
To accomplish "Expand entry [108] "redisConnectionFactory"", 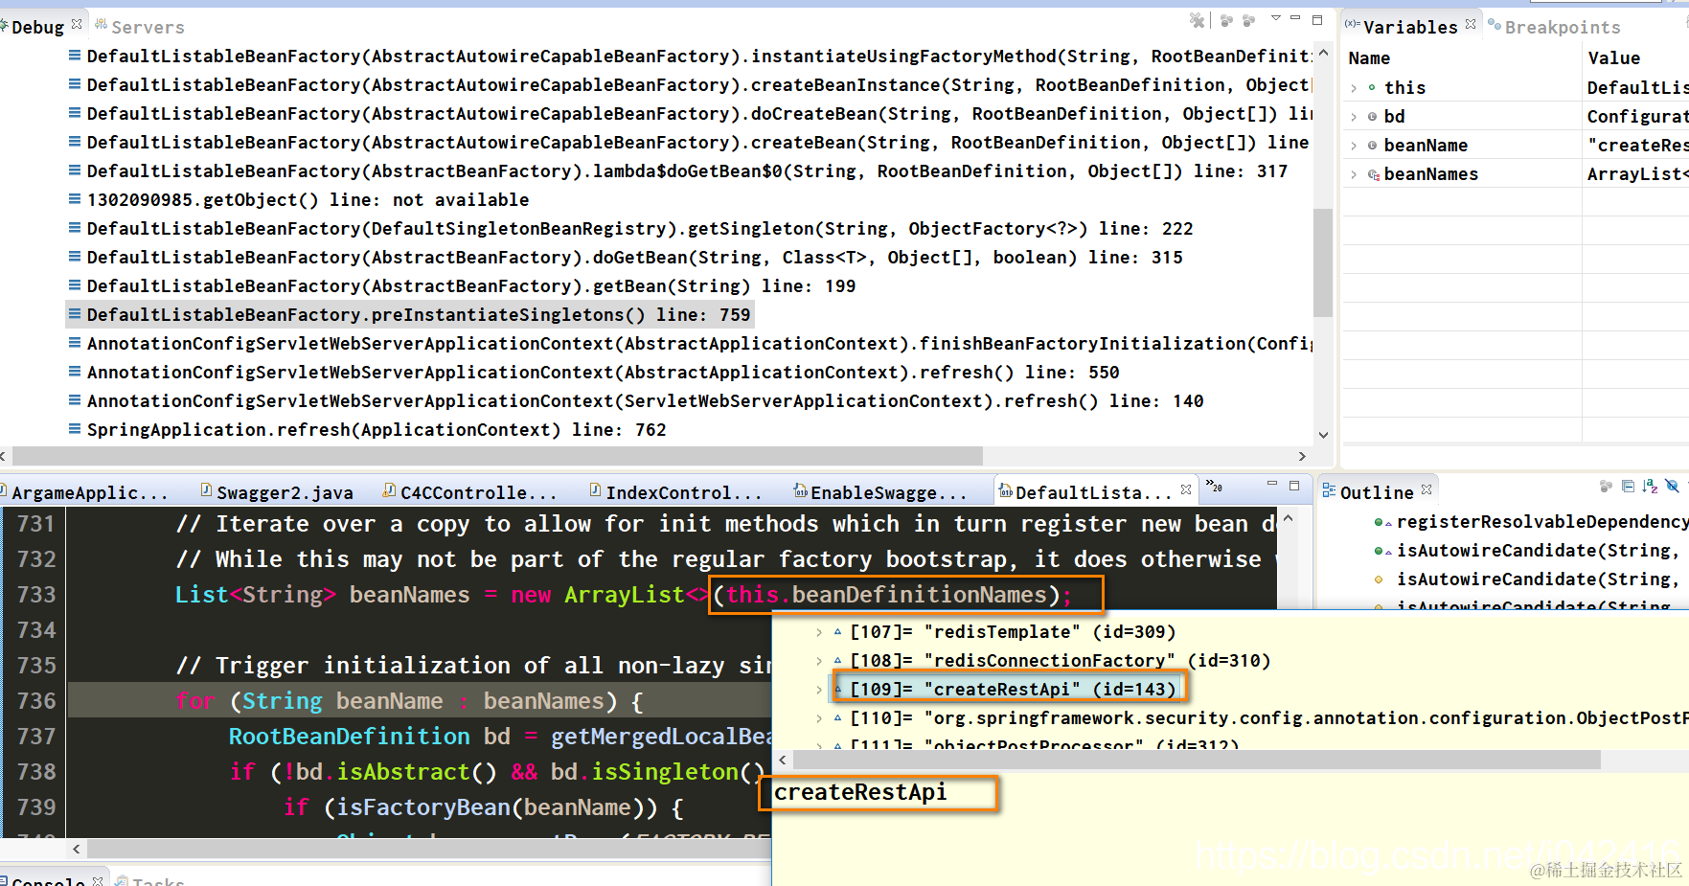I will point(819,661).
